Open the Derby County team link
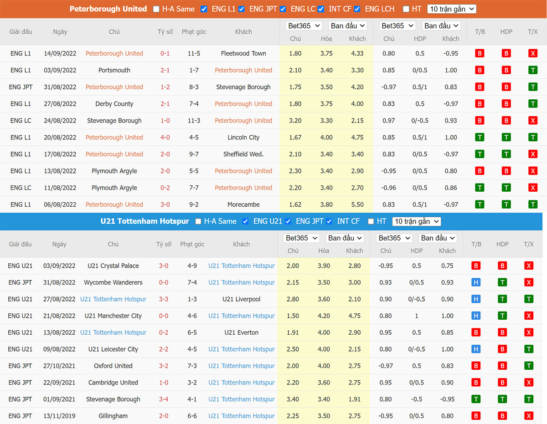The height and width of the screenshot is (424, 547). point(114,104)
